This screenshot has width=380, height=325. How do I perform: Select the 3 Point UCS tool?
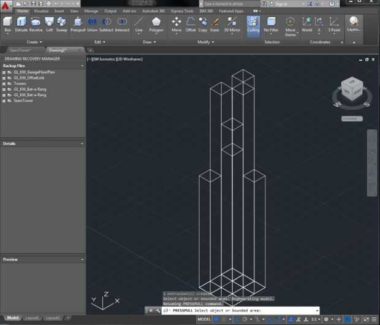coord(334,25)
